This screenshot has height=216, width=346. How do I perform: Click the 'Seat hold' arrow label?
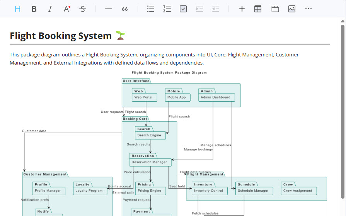tap(177, 186)
